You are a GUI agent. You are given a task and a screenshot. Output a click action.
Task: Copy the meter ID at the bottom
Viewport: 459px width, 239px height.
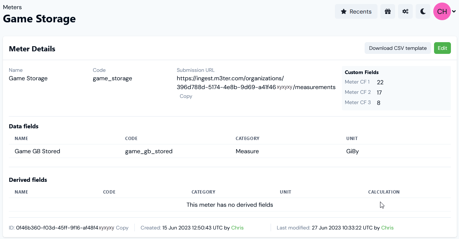click(123, 228)
